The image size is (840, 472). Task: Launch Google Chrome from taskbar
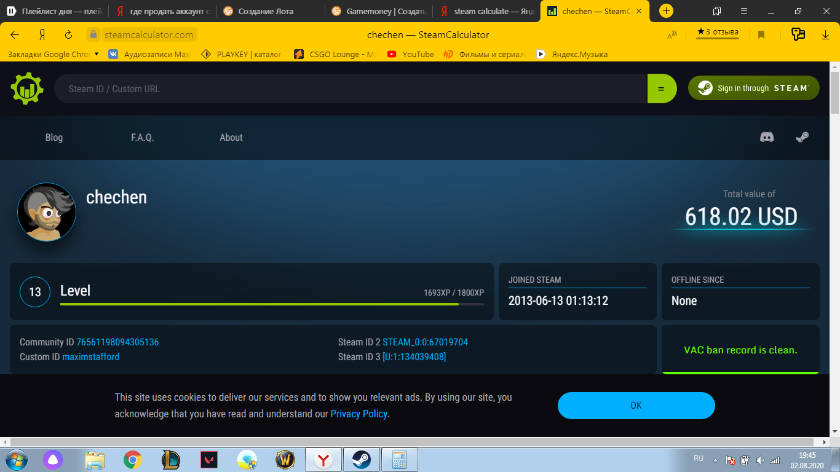point(133,460)
